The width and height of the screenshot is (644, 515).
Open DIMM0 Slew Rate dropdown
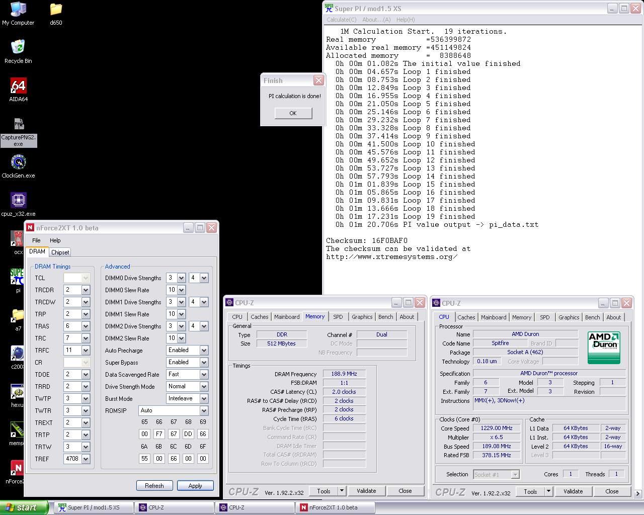(x=181, y=290)
